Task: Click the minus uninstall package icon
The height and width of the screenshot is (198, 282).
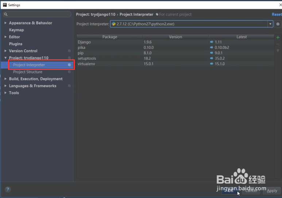Action: (278, 44)
